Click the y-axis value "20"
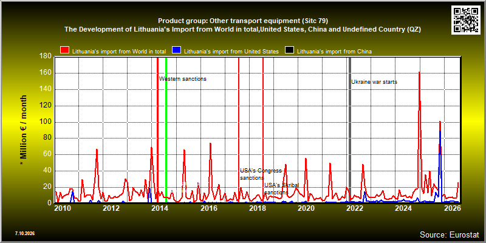This screenshot has height=243, width=486. [48, 187]
